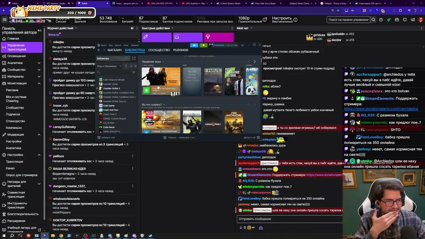The image size is (425, 239).
Task: Click War Thunder game thumbnail
Action: coord(161,122)
